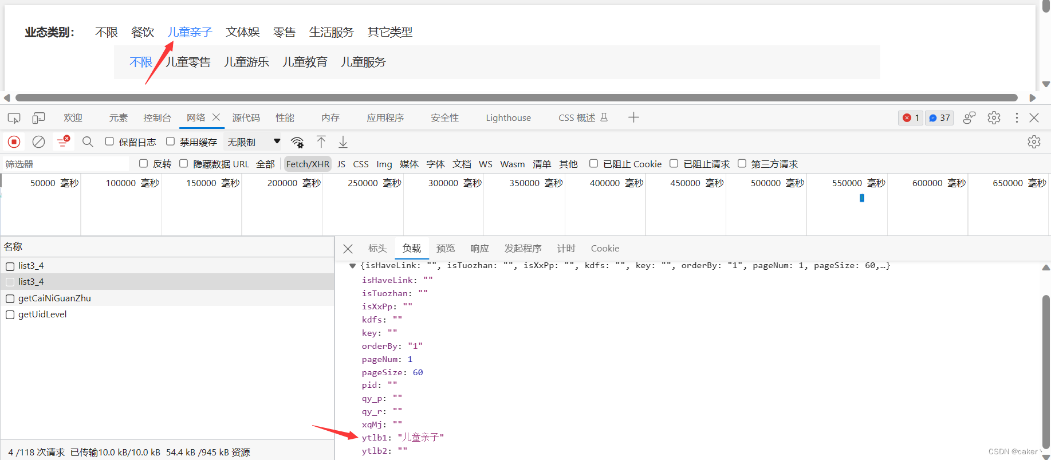Open network search magnifier

click(x=88, y=141)
